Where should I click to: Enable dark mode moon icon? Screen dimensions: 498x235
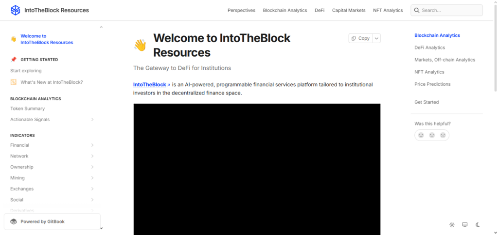[x=478, y=225]
